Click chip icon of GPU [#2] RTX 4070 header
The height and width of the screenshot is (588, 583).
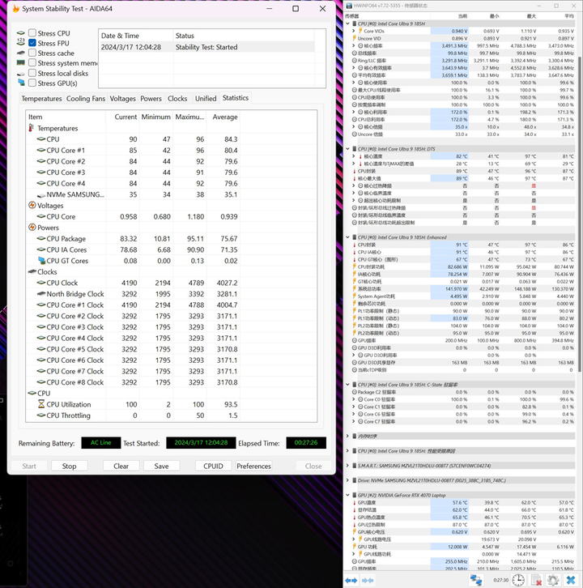click(355, 495)
